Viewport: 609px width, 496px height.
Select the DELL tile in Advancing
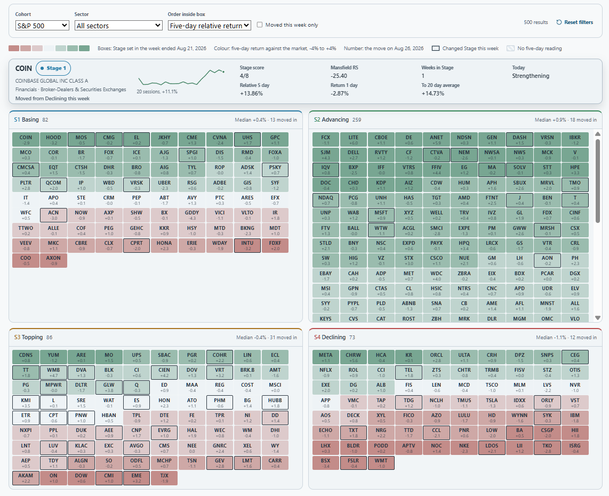354,155
